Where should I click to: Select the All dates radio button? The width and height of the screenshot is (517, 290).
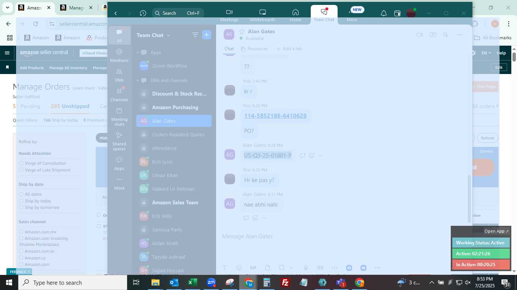tap(21, 194)
